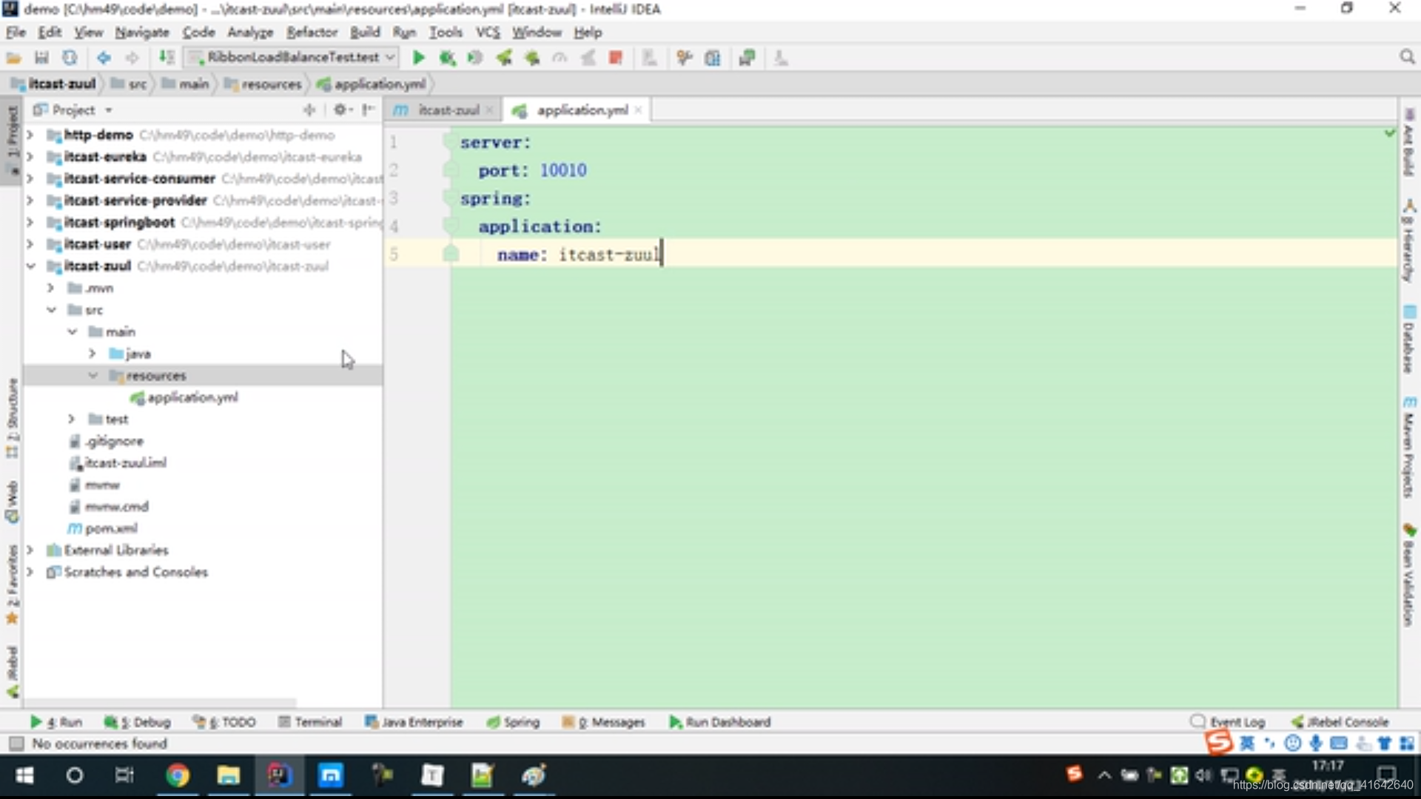The height and width of the screenshot is (799, 1421).
Task: Open the Run Dashboard tool window
Action: click(720, 721)
